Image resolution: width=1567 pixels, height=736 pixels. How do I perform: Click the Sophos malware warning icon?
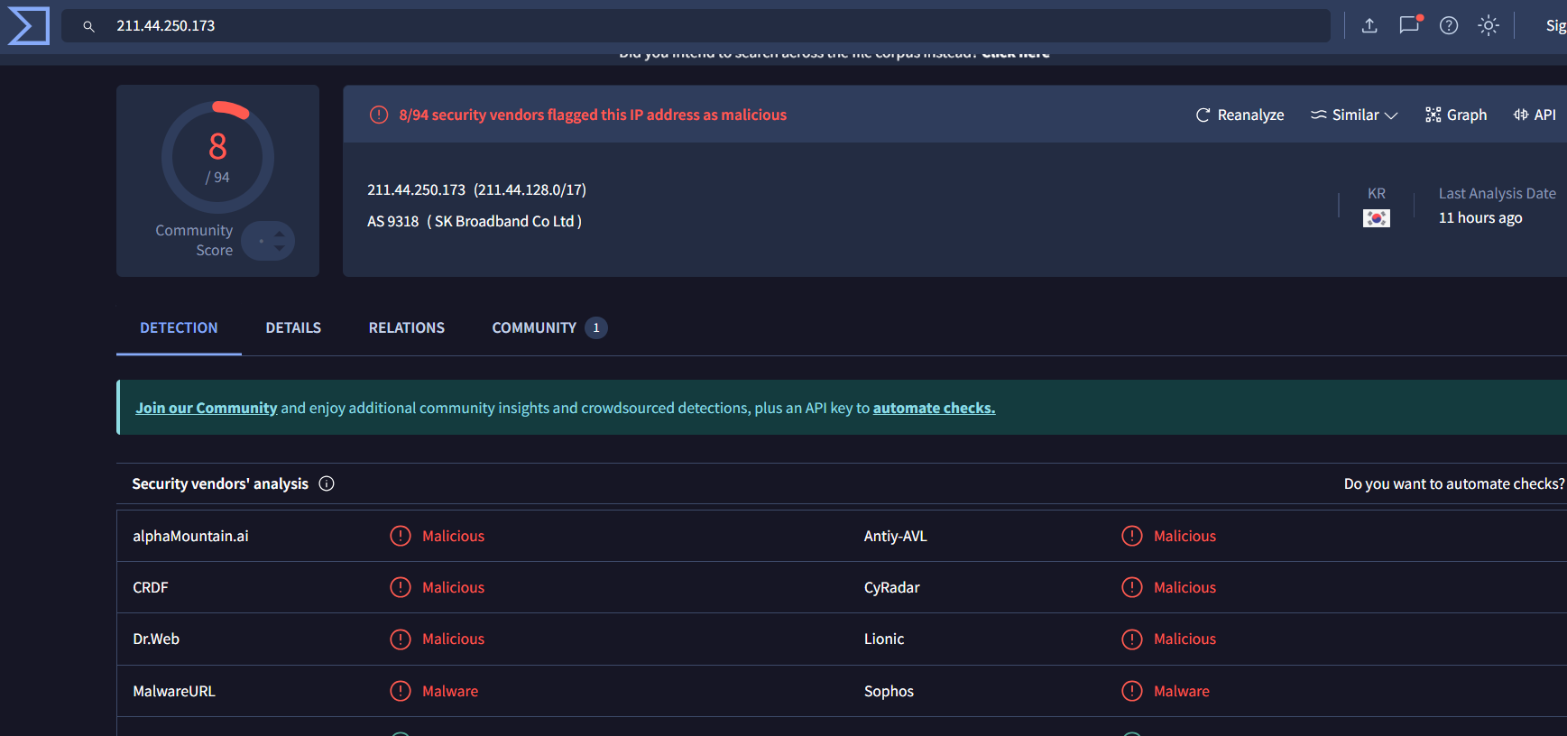[1132, 691]
